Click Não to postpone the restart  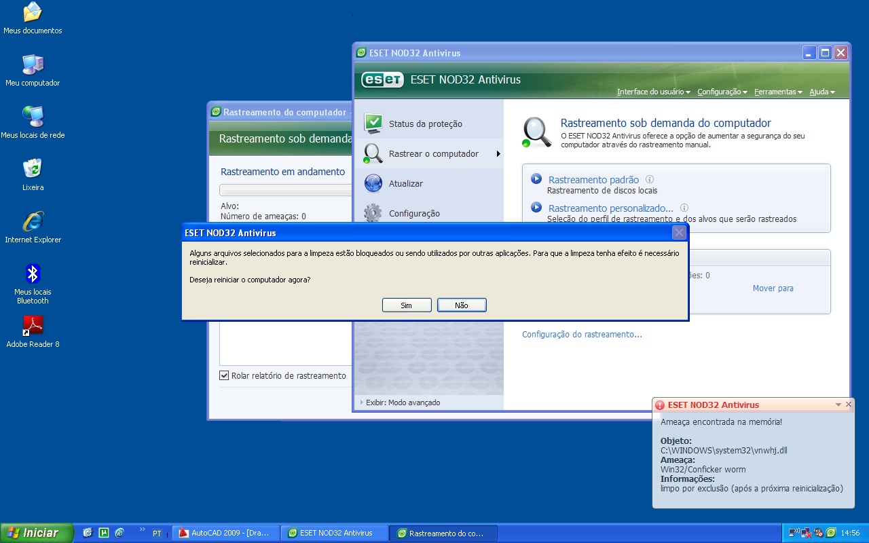pyautogui.click(x=462, y=305)
